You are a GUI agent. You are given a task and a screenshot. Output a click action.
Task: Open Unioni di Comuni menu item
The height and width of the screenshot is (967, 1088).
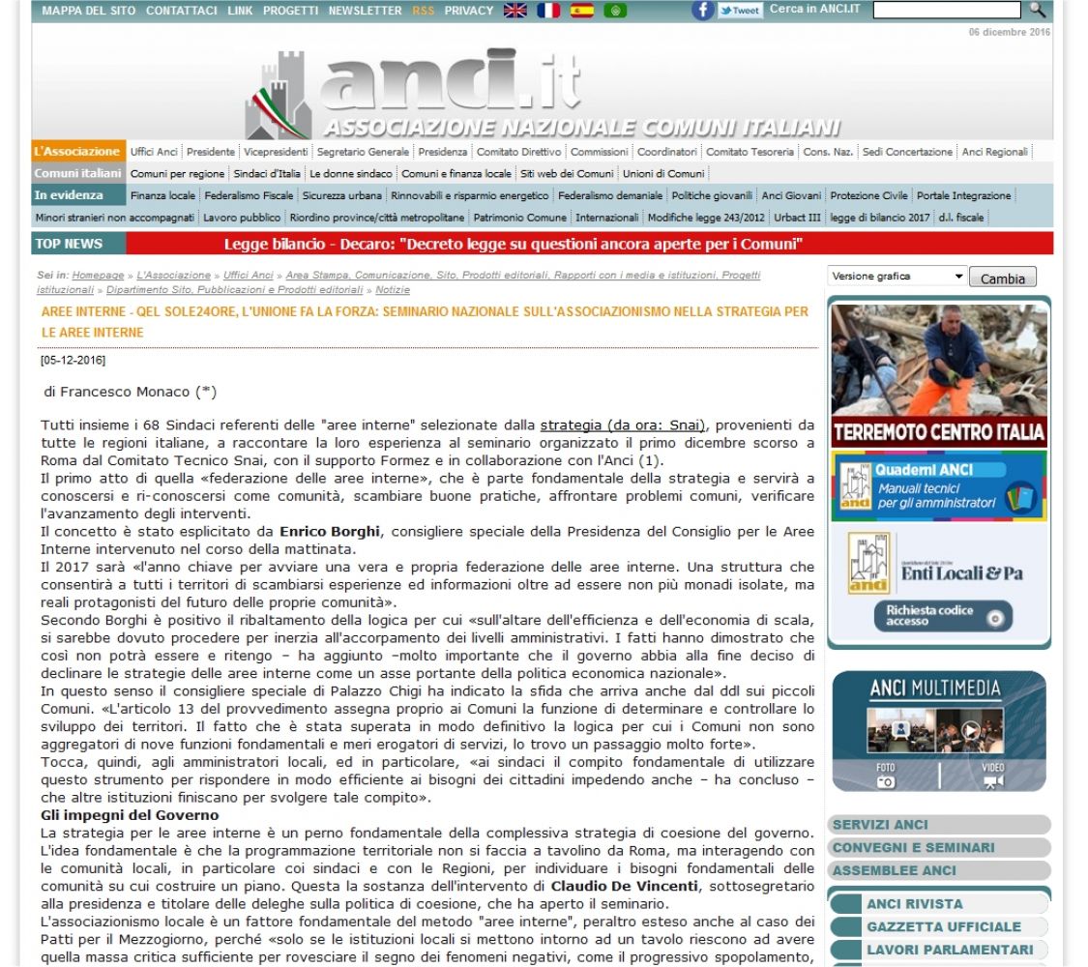point(663,173)
